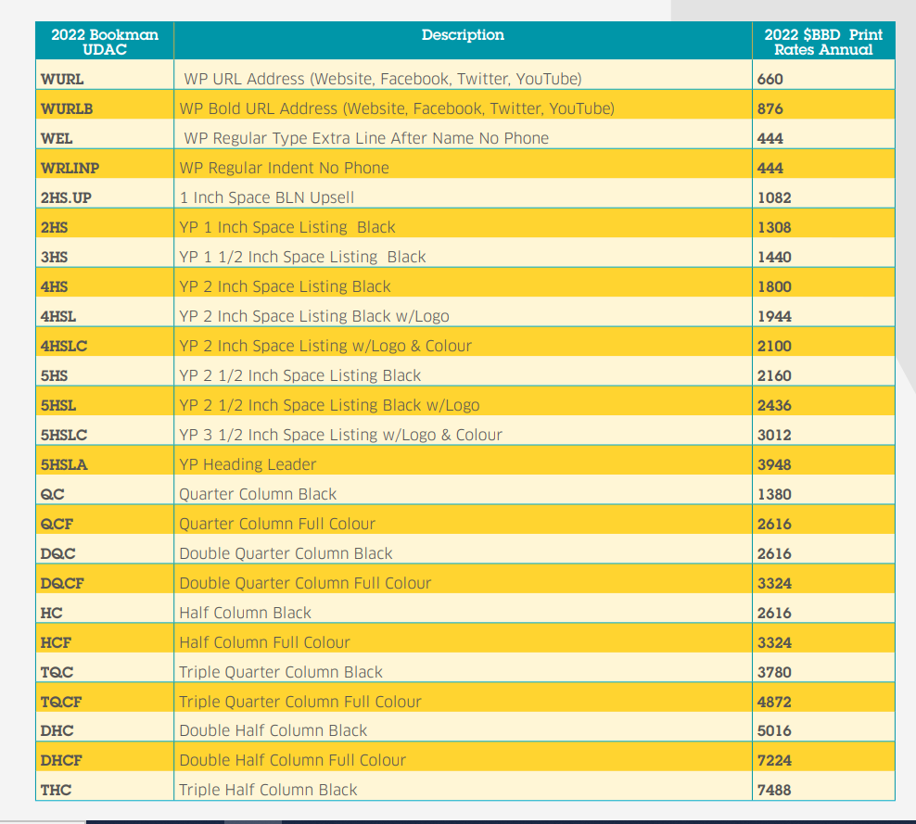
Task: Click the rate value 1082
Action: [x=774, y=197]
